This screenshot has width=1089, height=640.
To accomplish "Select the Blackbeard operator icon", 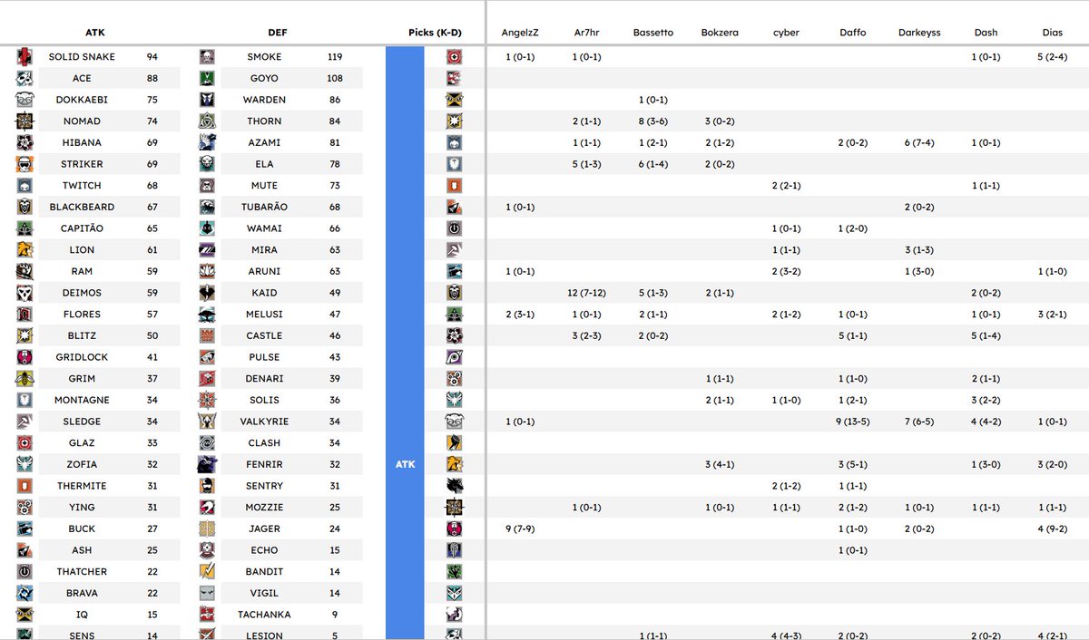I will coord(25,207).
